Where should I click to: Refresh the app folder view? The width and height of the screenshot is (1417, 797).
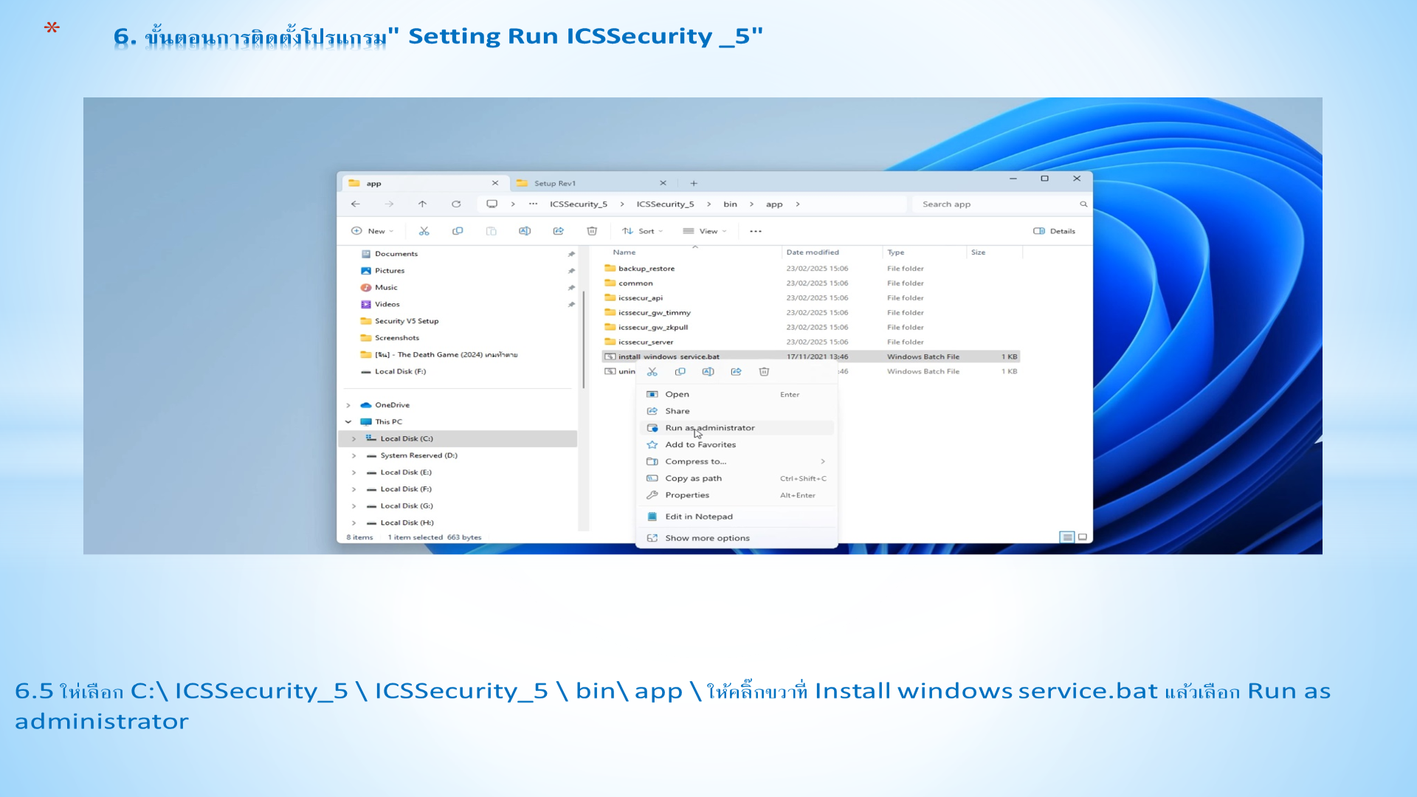click(x=456, y=204)
